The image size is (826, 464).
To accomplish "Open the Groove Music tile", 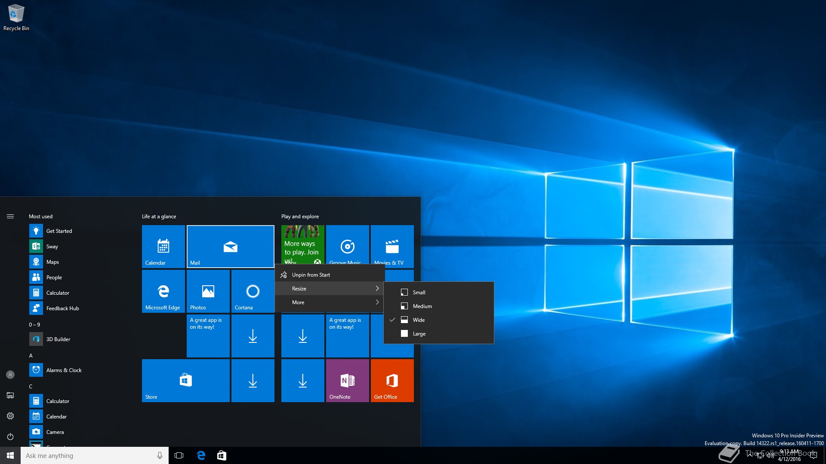I will pos(348,245).
